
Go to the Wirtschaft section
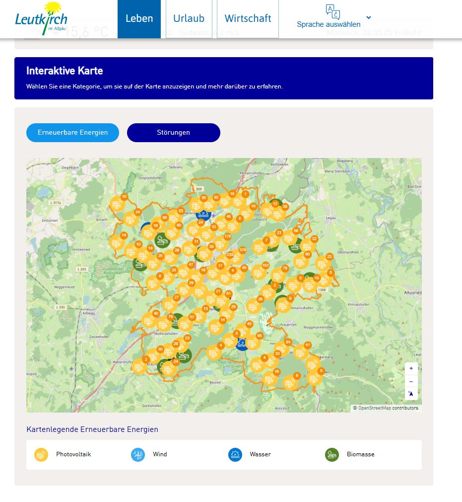[x=248, y=19]
